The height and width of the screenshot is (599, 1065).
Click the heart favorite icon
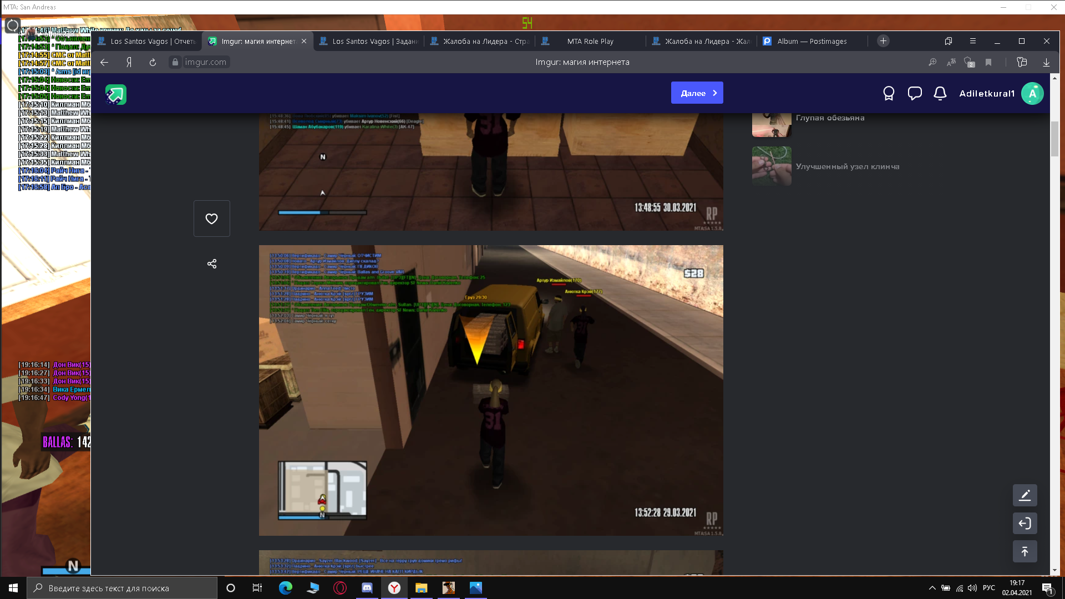pyautogui.click(x=211, y=219)
